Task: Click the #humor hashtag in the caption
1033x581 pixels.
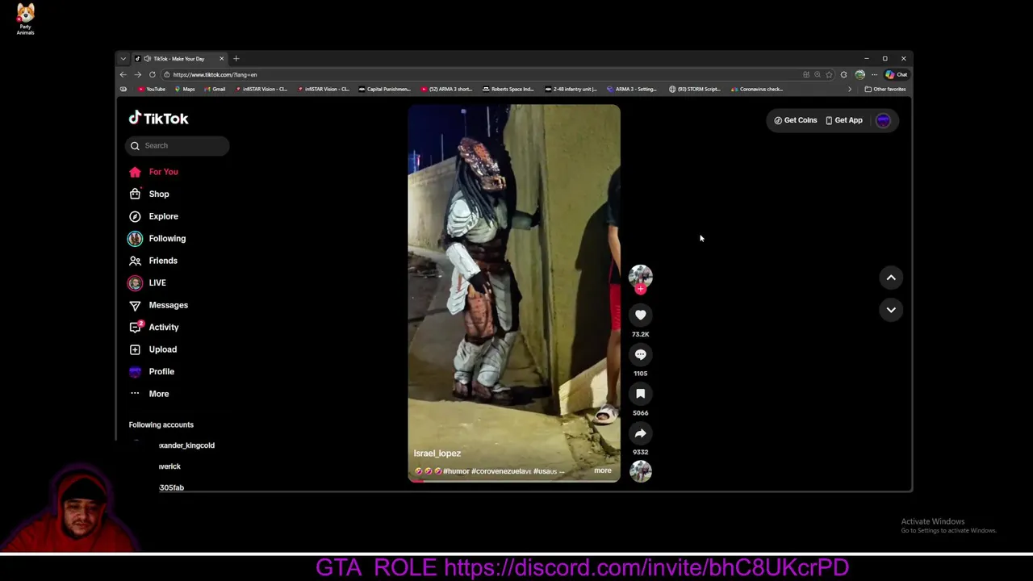Action: pos(456,471)
